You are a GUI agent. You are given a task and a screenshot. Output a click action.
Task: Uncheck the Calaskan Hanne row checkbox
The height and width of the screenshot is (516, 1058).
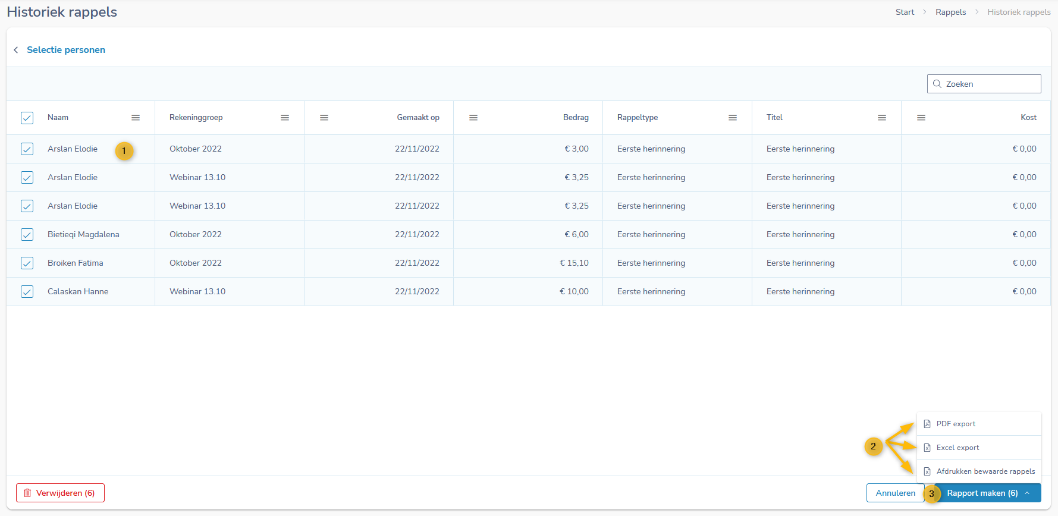pos(27,292)
